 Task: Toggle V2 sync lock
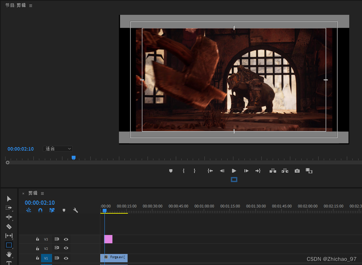point(57,248)
